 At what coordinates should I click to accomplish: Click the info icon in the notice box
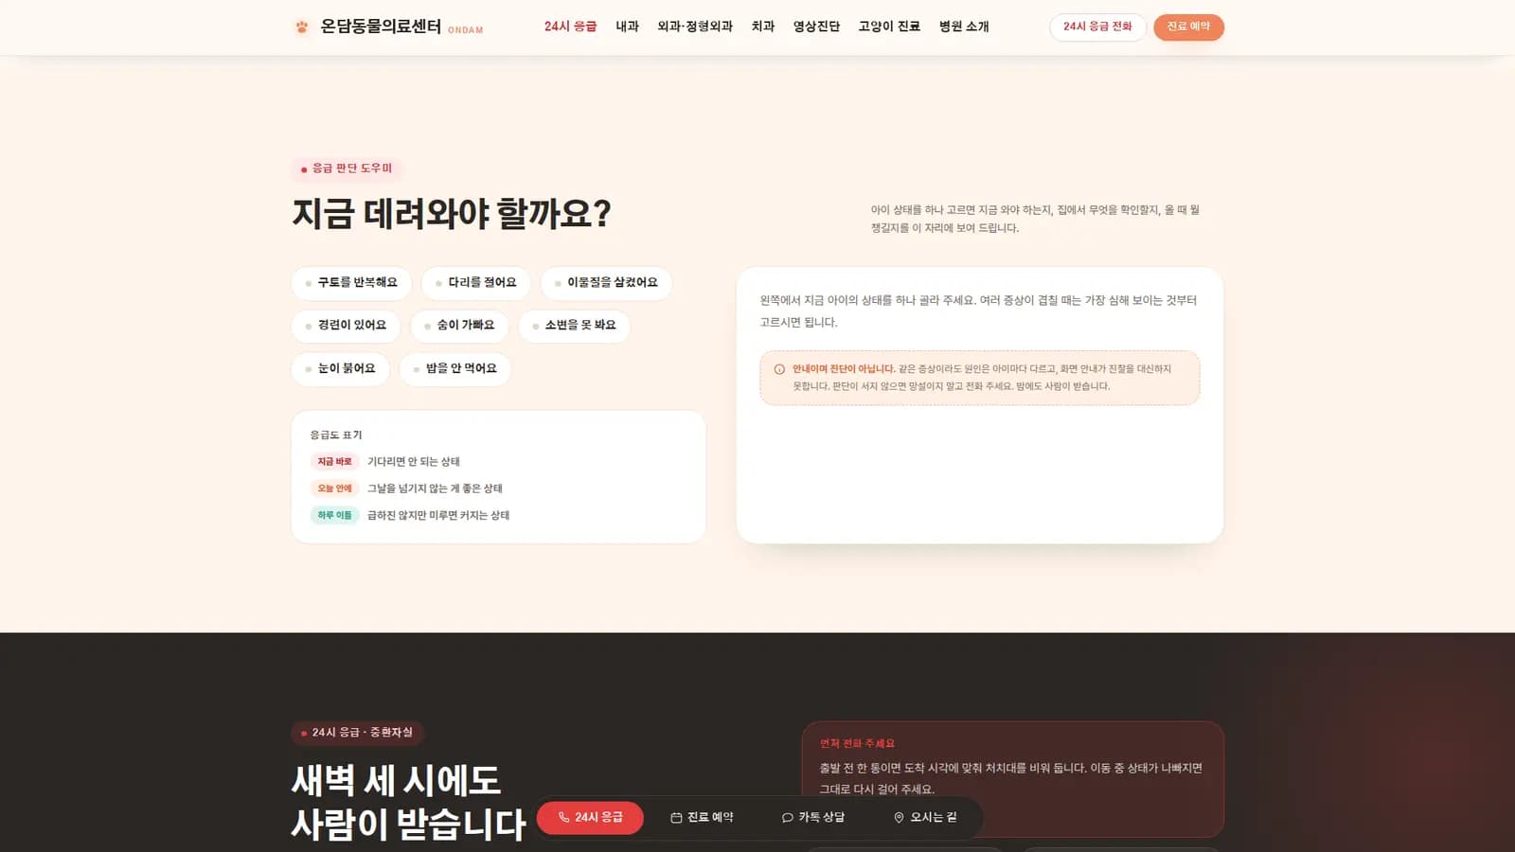[x=779, y=369]
